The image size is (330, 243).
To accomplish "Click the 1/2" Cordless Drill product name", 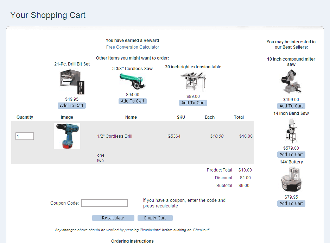I will [115, 136].
